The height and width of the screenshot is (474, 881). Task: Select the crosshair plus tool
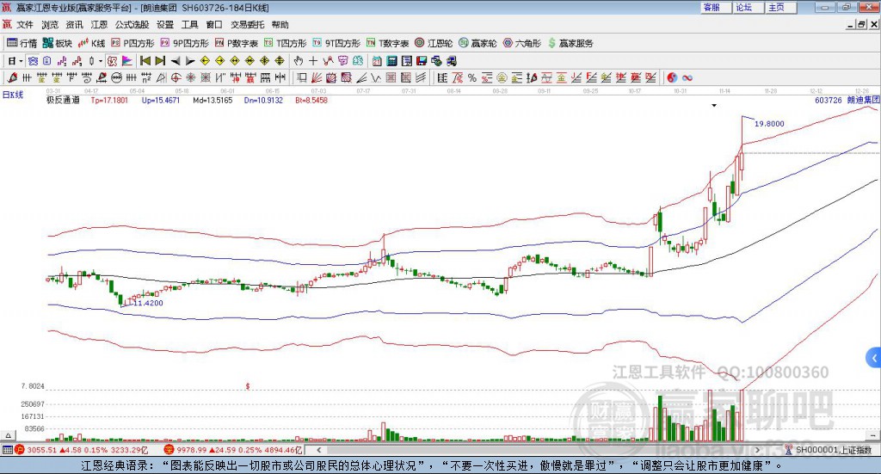pyautogui.click(x=313, y=61)
